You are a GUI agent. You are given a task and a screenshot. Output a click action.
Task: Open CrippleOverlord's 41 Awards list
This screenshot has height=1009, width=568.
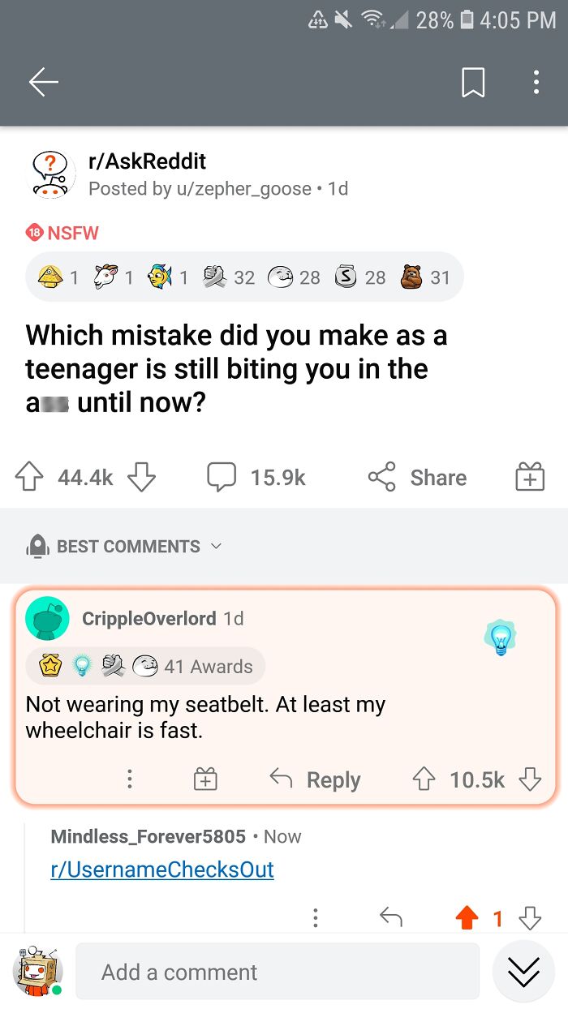coord(146,666)
